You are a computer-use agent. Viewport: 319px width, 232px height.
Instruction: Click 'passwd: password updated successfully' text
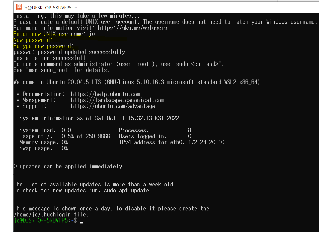point(69,52)
